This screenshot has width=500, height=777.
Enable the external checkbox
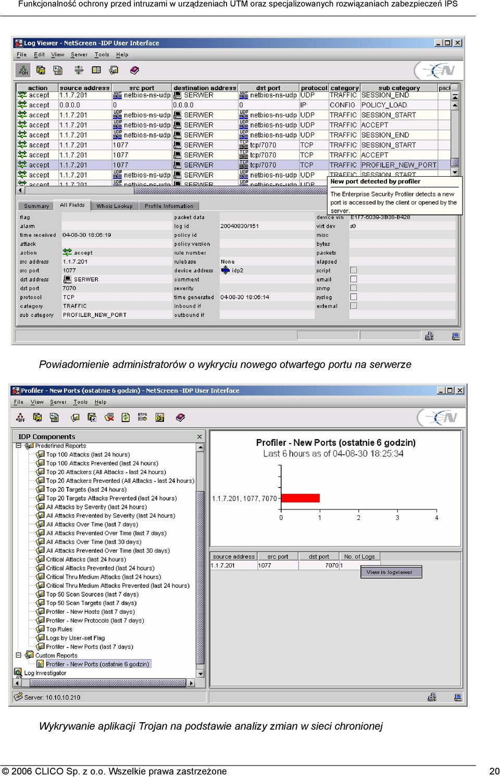pyautogui.click(x=354, y=306)
